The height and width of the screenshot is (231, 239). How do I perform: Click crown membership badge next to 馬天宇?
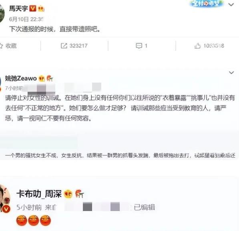[41, 8]
